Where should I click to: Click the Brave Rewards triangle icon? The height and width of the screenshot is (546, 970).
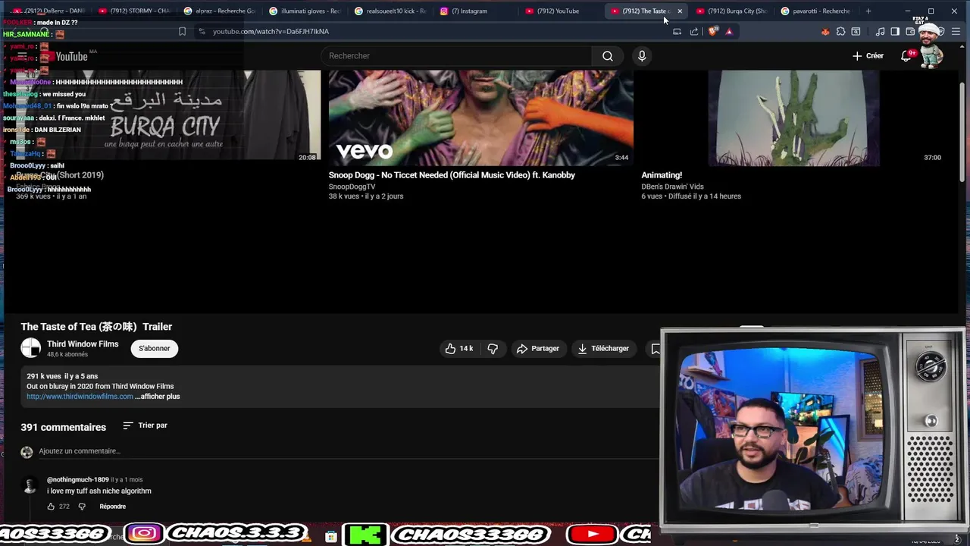click(x=729, y=32)
